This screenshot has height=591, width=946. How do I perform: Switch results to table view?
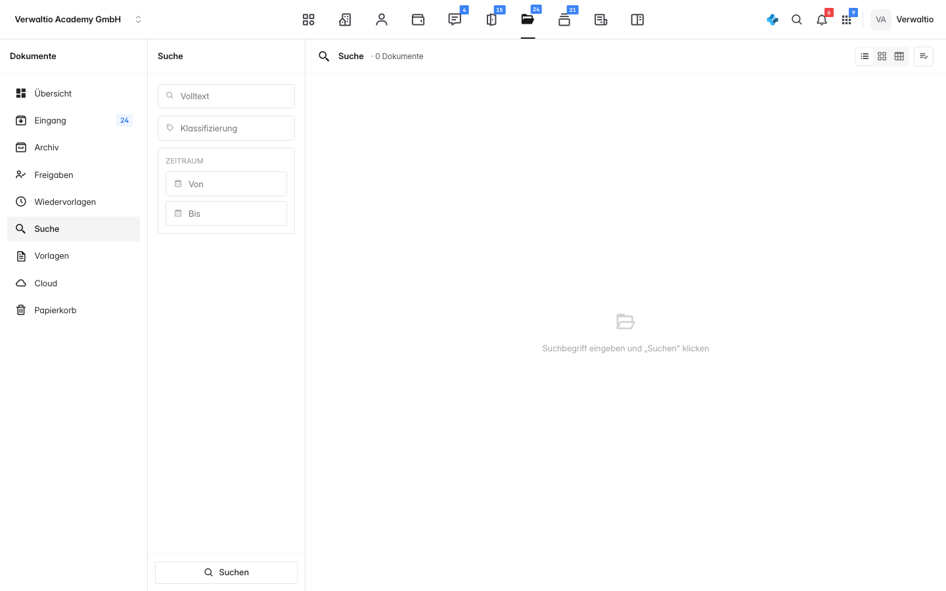[899, 56]
